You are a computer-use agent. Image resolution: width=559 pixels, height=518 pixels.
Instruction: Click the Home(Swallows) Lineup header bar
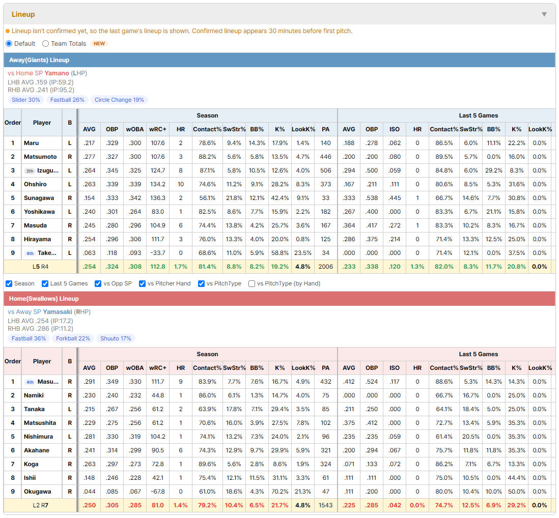[279, 299]
